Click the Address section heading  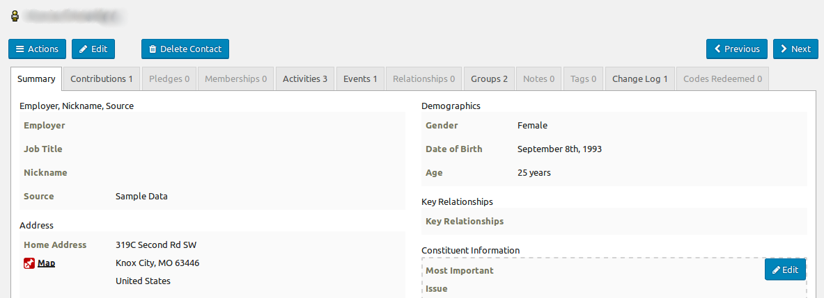point(36,225)
